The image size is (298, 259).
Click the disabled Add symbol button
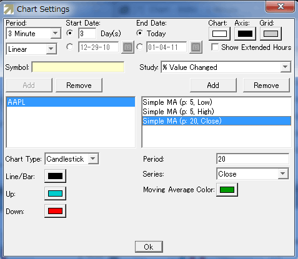(x=29, y=86)
